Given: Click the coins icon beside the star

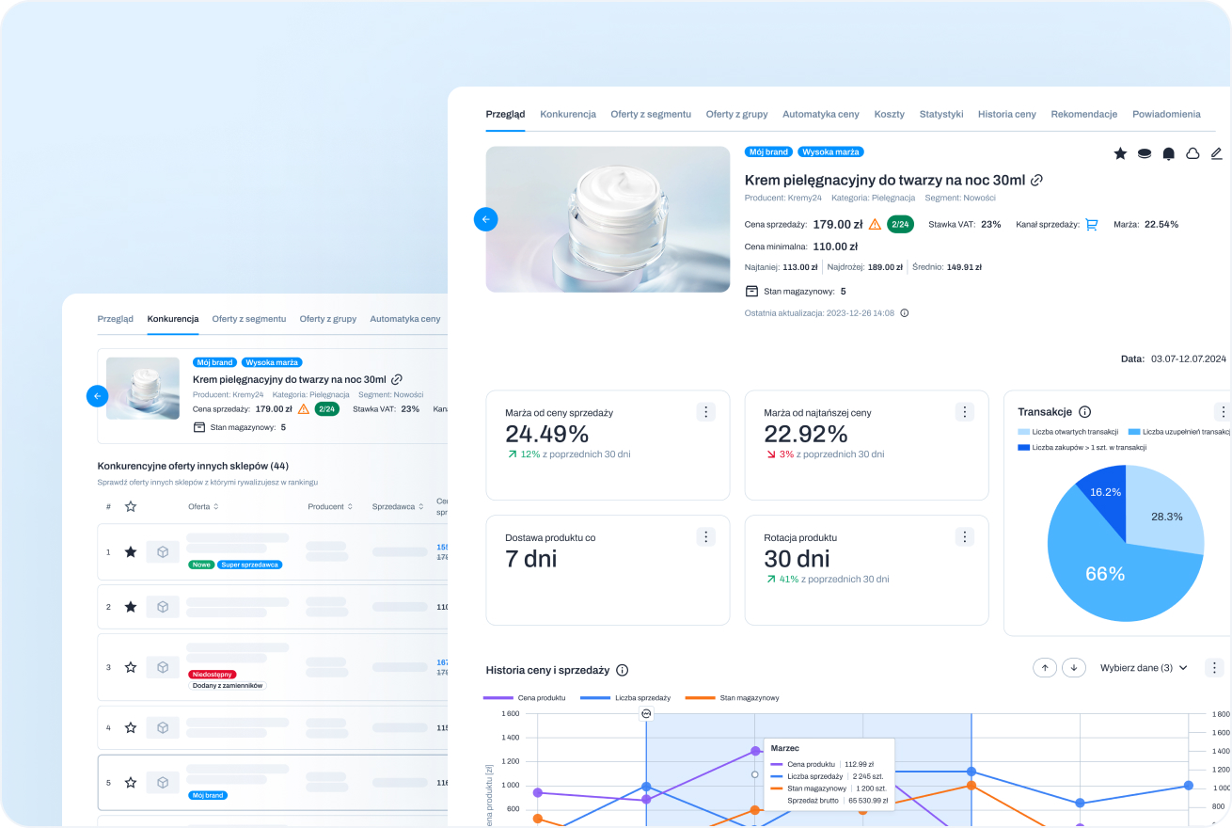Looking at the screenshot, I should coord(1145,153).
